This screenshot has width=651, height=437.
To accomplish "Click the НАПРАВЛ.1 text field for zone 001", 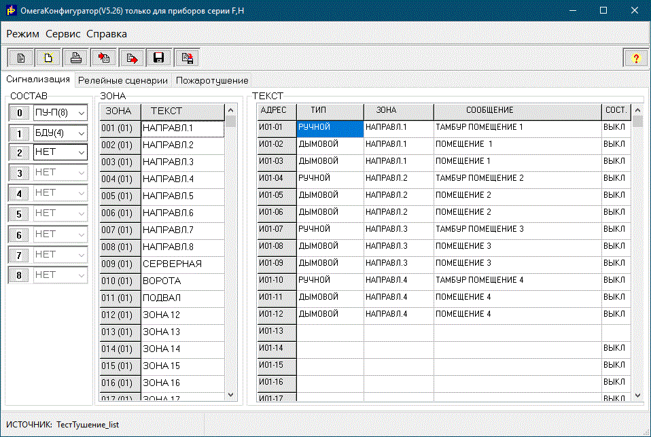I will tap(183, 128).
